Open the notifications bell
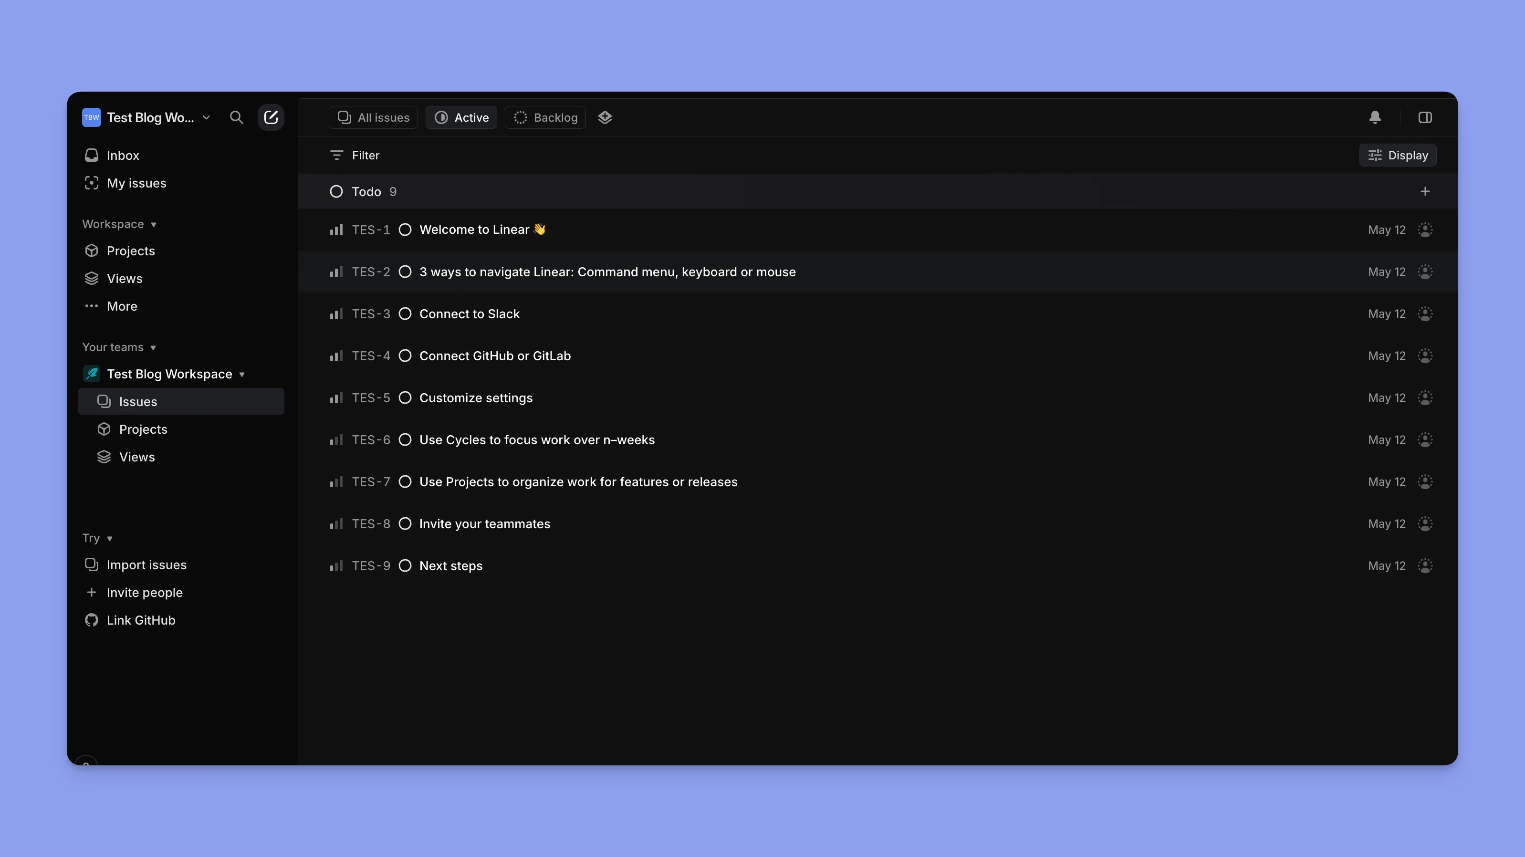The height and width of the screenshot is (857, 1525). coord(1375,117)
